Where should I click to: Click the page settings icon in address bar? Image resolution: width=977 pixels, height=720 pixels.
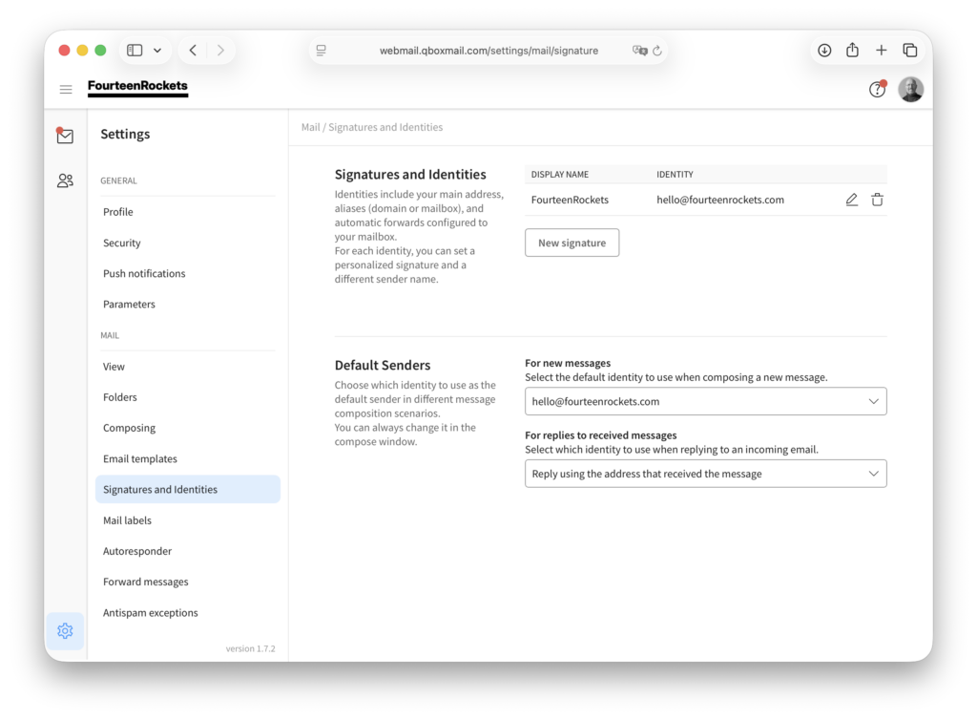321,51
